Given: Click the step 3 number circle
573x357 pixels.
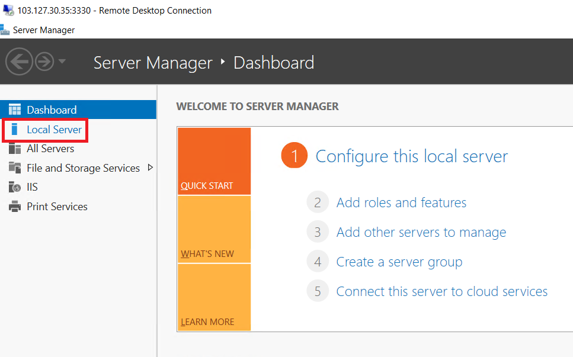Looking at the screenshot, I should [318, 232].
